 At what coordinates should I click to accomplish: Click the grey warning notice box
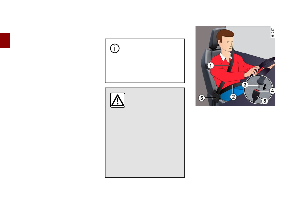coord(145,133)
